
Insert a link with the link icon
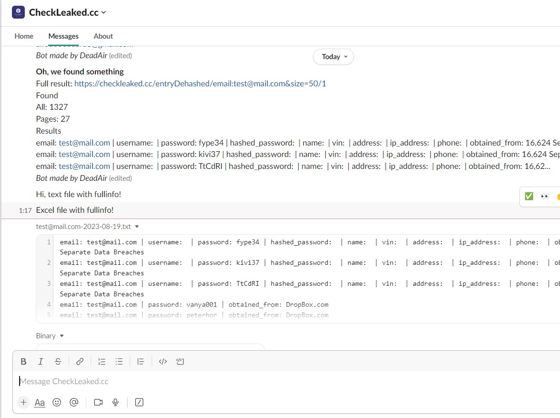[80, 362]
